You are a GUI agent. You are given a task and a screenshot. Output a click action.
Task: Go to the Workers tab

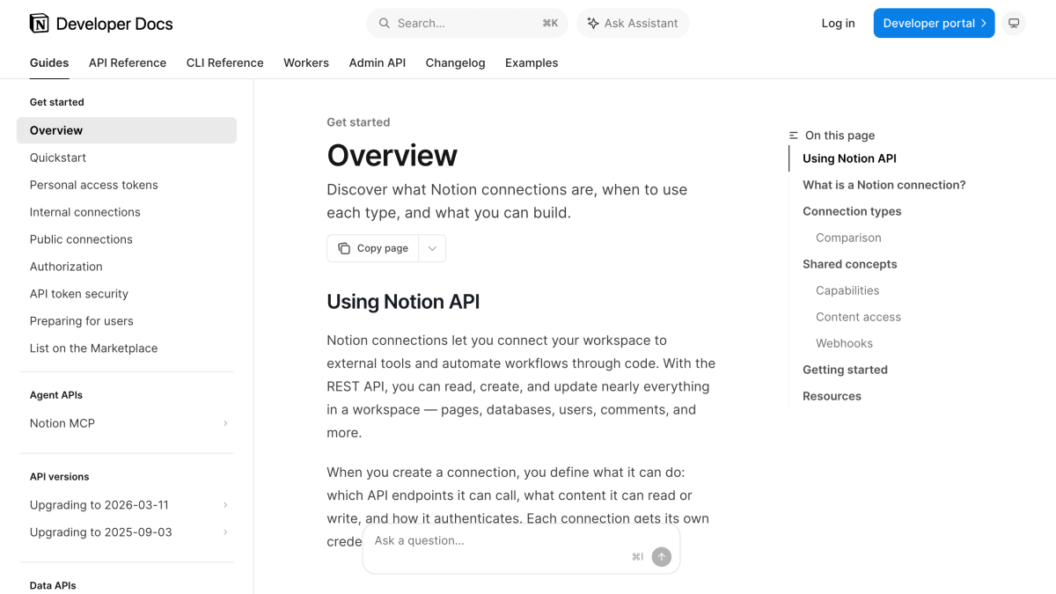coord(306,62)
